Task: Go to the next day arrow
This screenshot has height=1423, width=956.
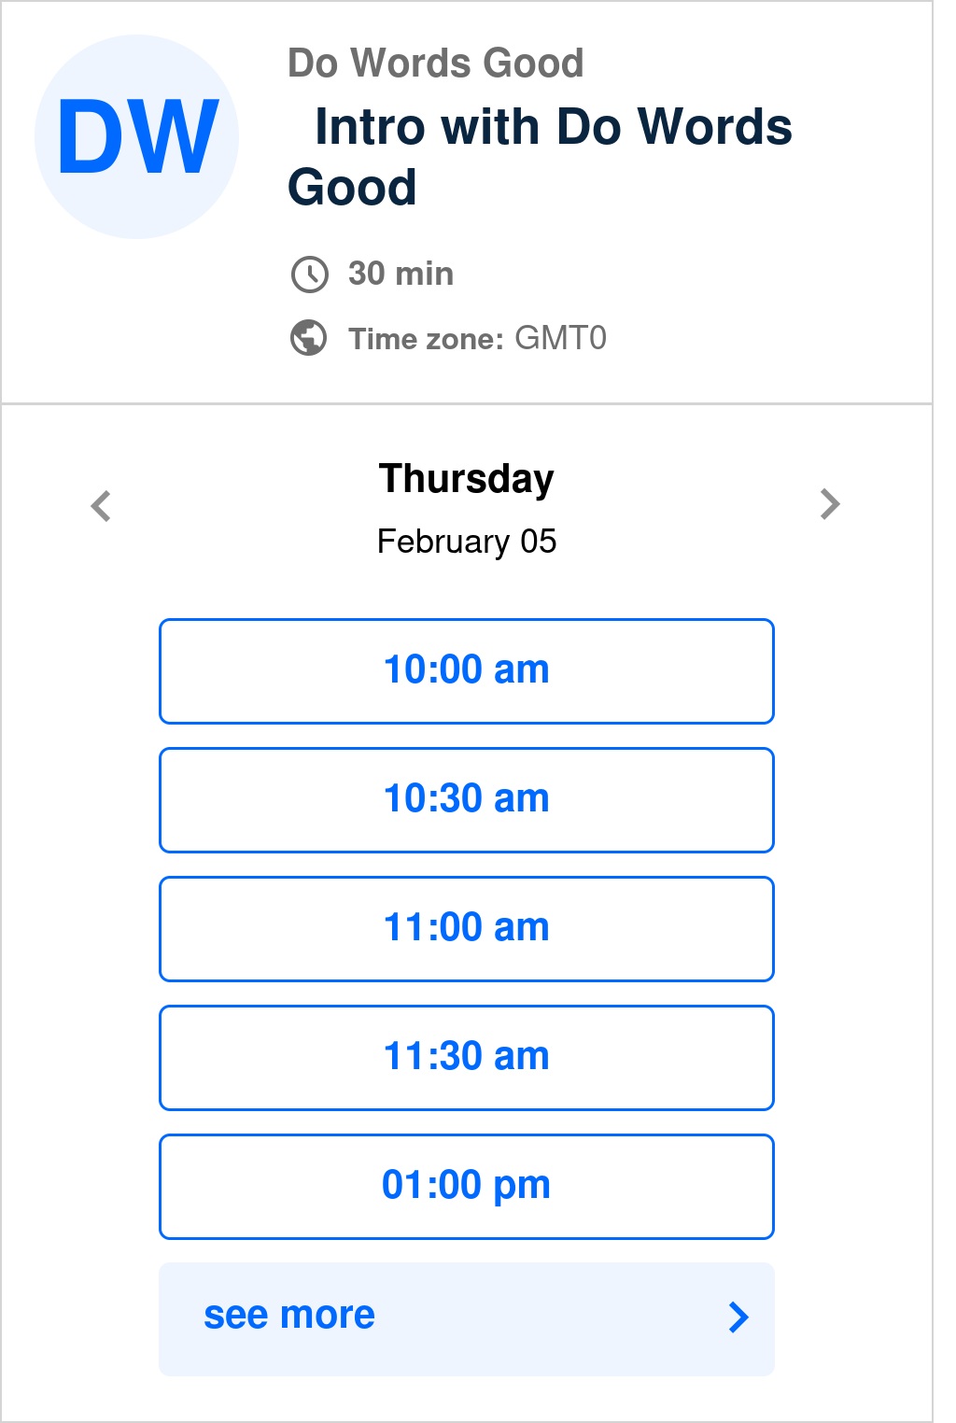Action: tap(830, 504)
